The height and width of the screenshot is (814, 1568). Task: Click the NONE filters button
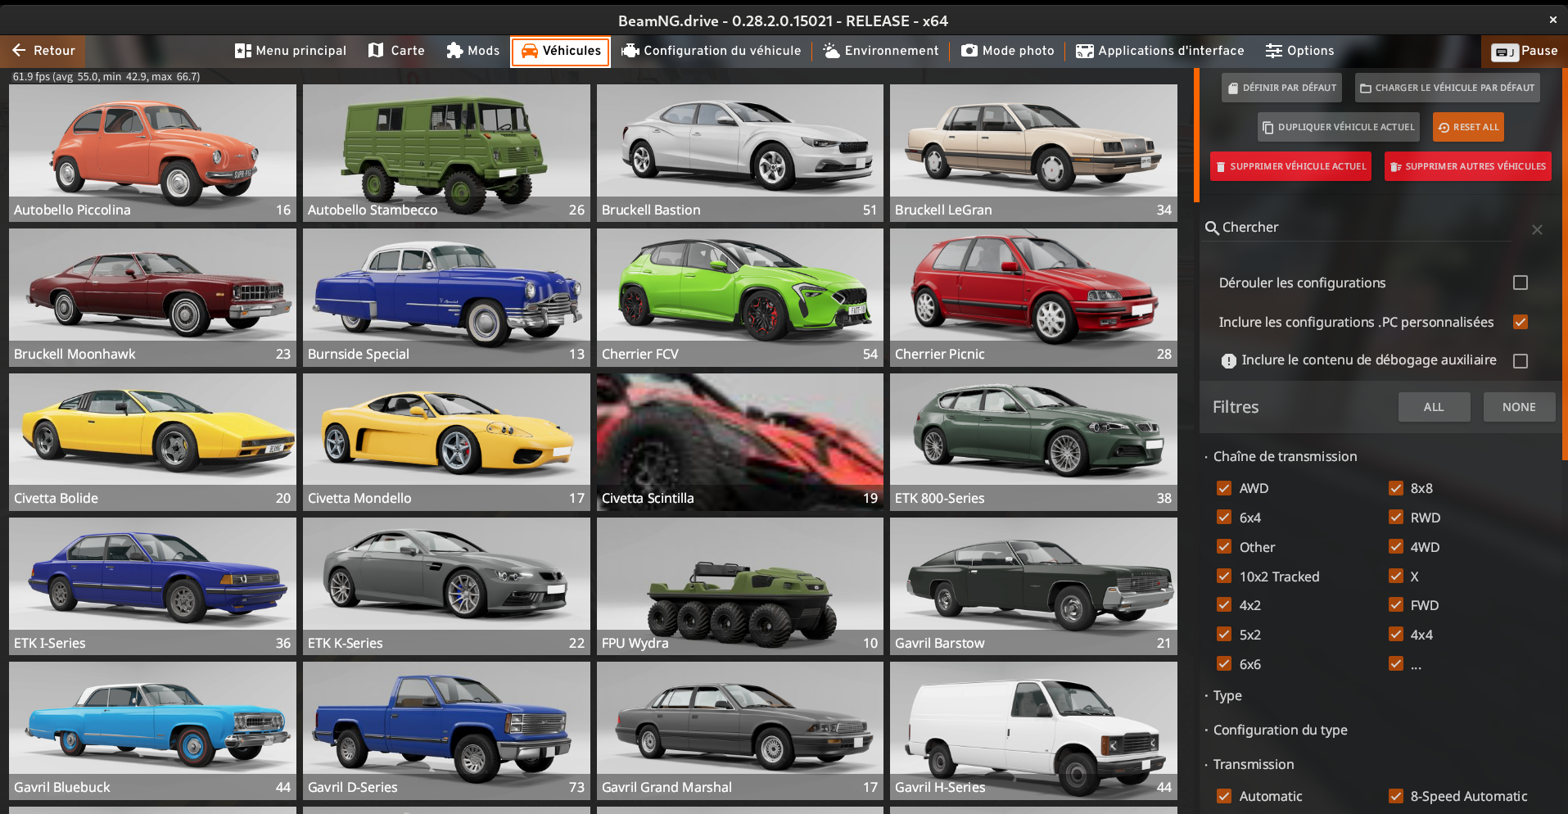1519,407
